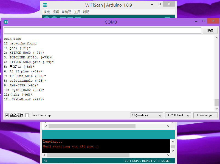Close the COM3 serial monitor window

coord(213,21)
